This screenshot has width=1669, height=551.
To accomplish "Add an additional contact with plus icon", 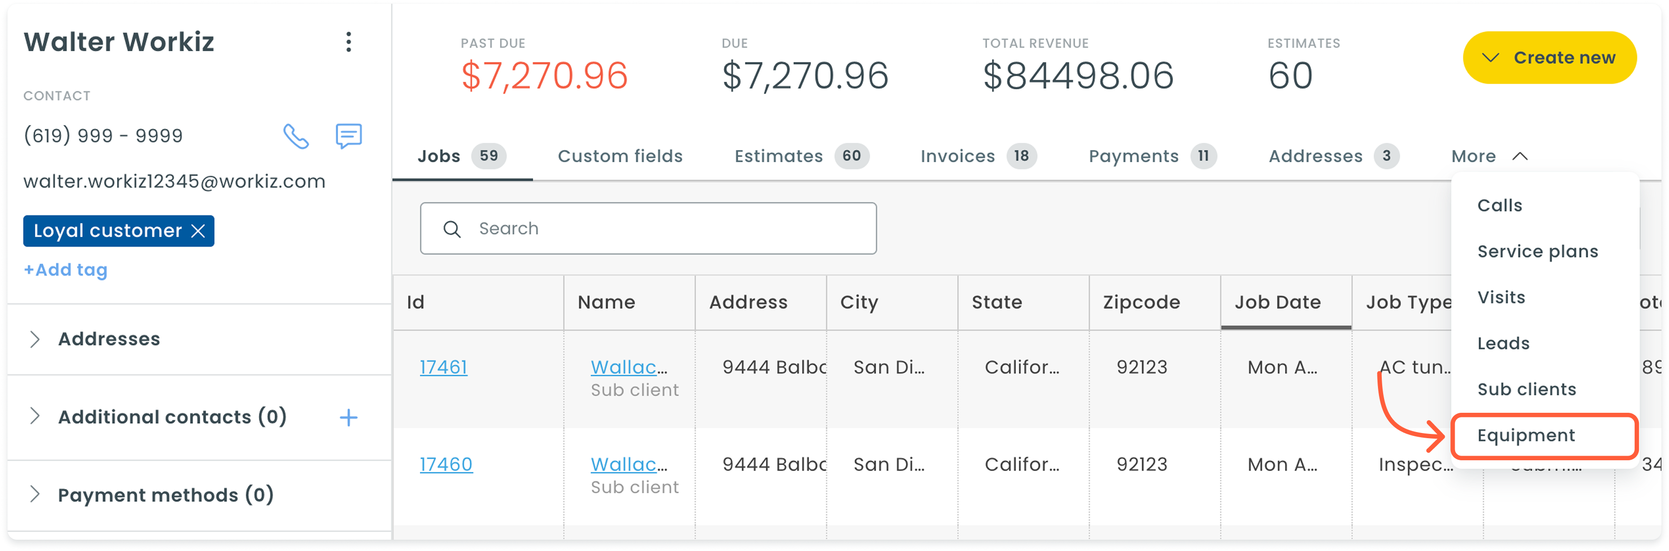I will click(x=348, y=417).
